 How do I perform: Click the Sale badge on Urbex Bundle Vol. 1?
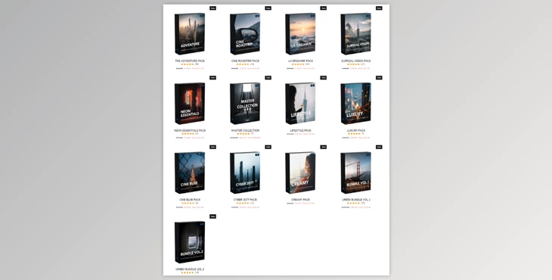coord(379,147)
